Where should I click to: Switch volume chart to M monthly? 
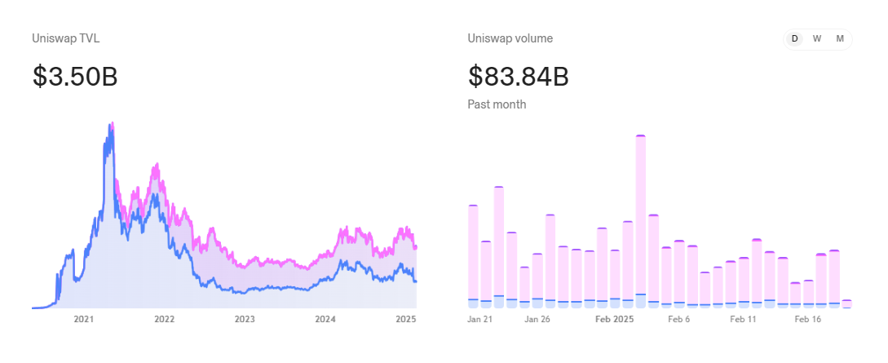point(840,39)
